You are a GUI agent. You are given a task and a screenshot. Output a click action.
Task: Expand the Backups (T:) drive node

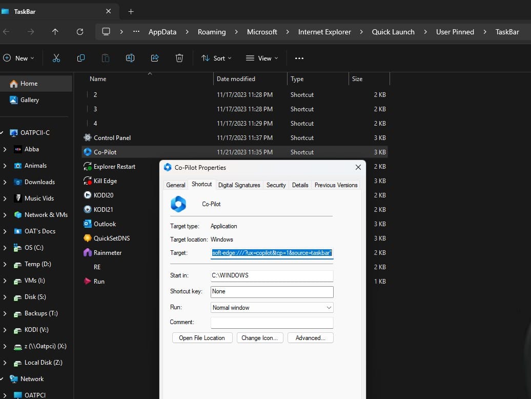pyautogui.click(x=5, y=313)
